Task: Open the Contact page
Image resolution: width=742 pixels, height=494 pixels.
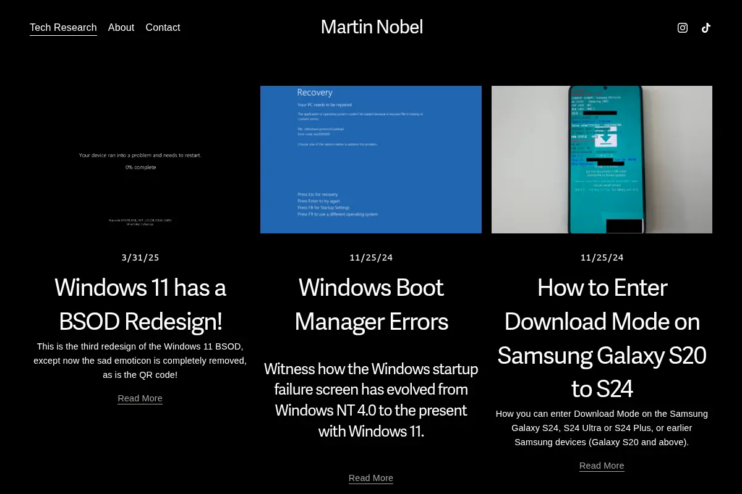Action: pyautogui.click(x=163, y=28)
